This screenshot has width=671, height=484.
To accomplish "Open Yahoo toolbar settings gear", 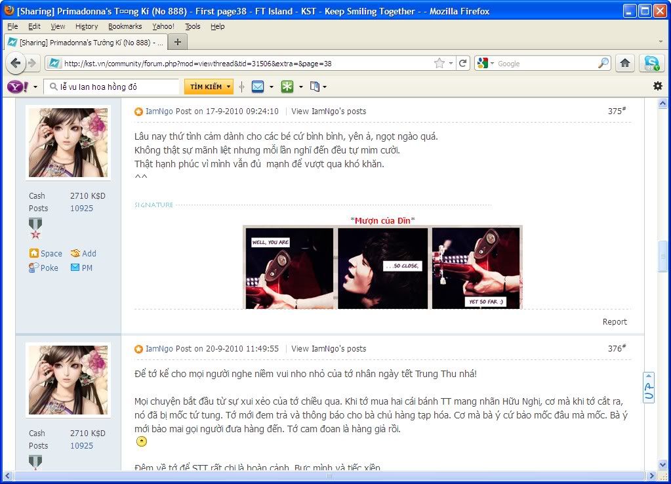I will 658,86.
